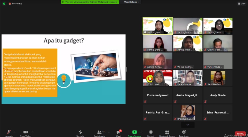The height and width of the screenshot is (137, 248).
Task: Open Breakout Rooms
Action: (167, 132)
